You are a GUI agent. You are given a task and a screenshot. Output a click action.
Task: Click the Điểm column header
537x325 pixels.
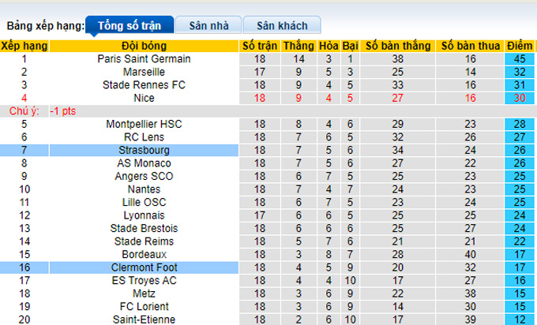[x=520, y=46]
